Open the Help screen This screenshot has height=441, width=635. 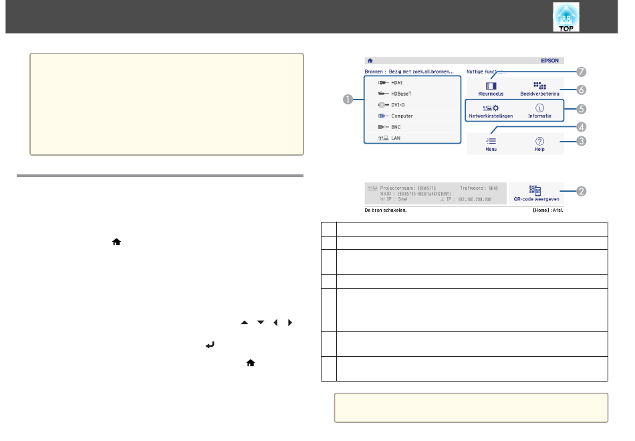tap(539, 144)
